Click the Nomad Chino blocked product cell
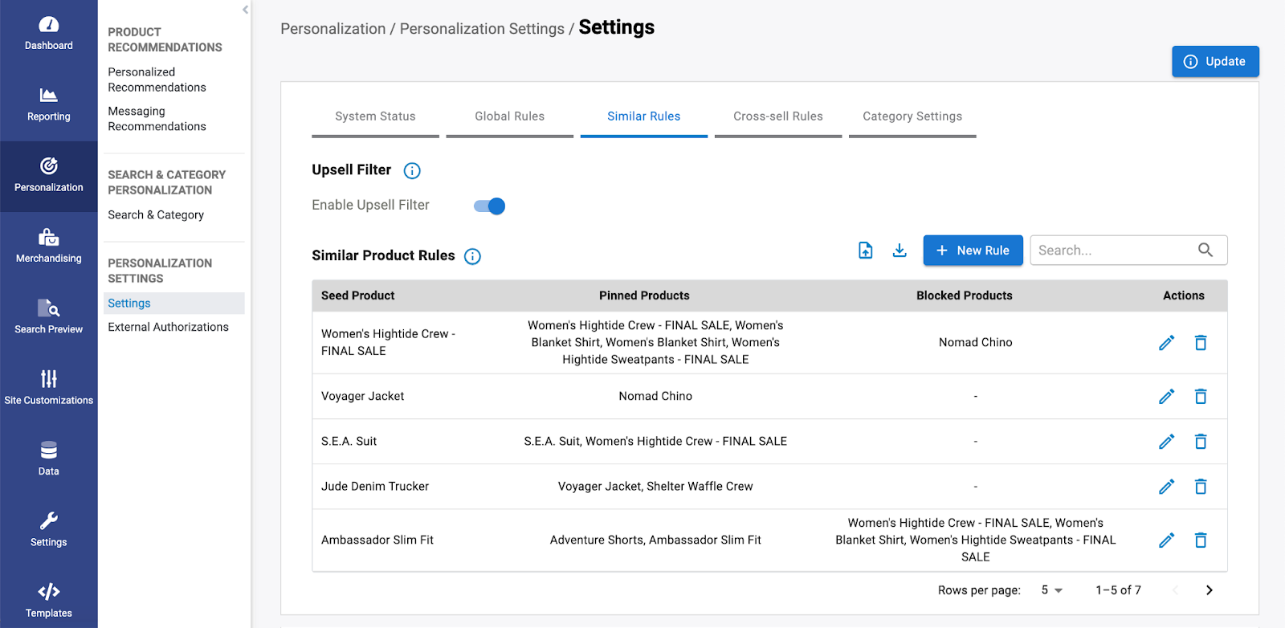 [x=975, y=343]
